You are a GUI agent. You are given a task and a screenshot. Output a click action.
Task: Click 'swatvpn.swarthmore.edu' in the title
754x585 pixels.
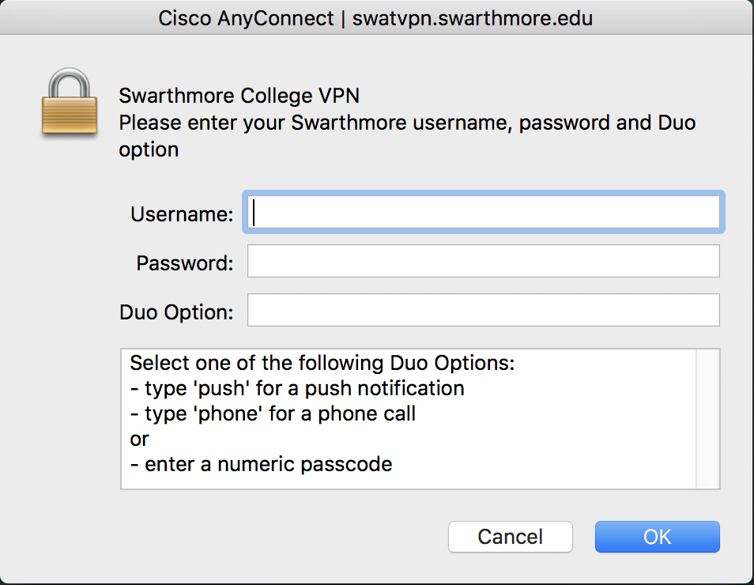click(x=473, y=17)
